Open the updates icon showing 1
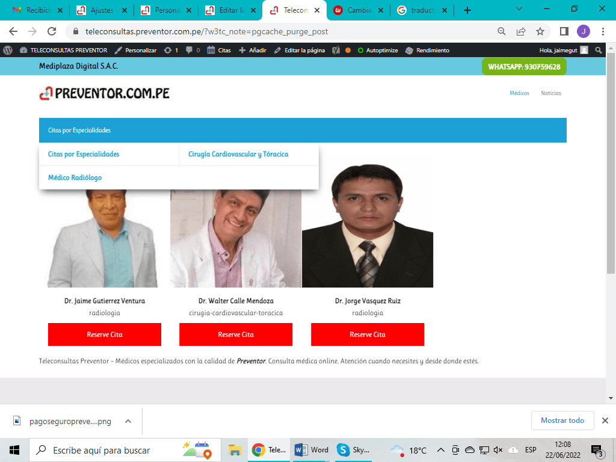Image resolution: width=616 pixels, height=462 pixels. [x=171, y=51]
